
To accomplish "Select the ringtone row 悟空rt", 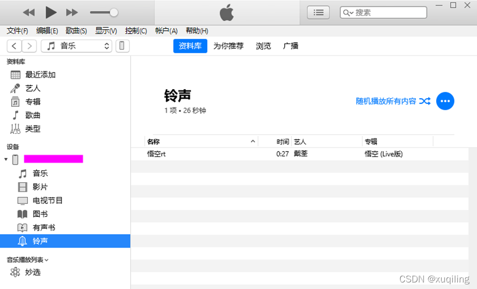I will point(300,154).
